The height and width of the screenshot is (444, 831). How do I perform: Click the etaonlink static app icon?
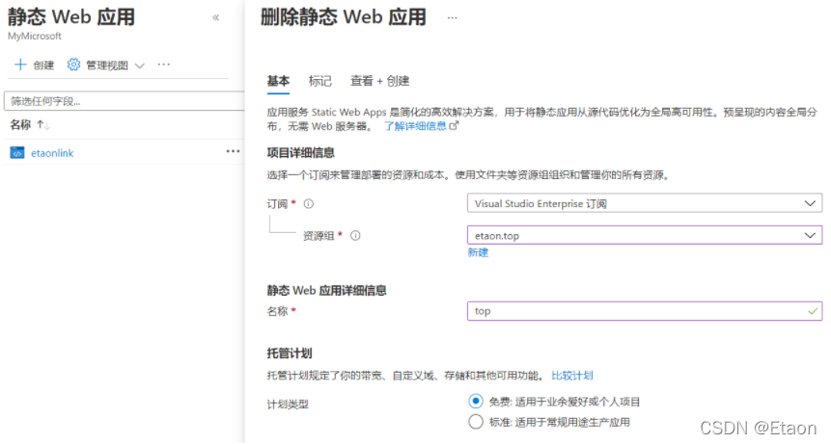tap(17, 153)
